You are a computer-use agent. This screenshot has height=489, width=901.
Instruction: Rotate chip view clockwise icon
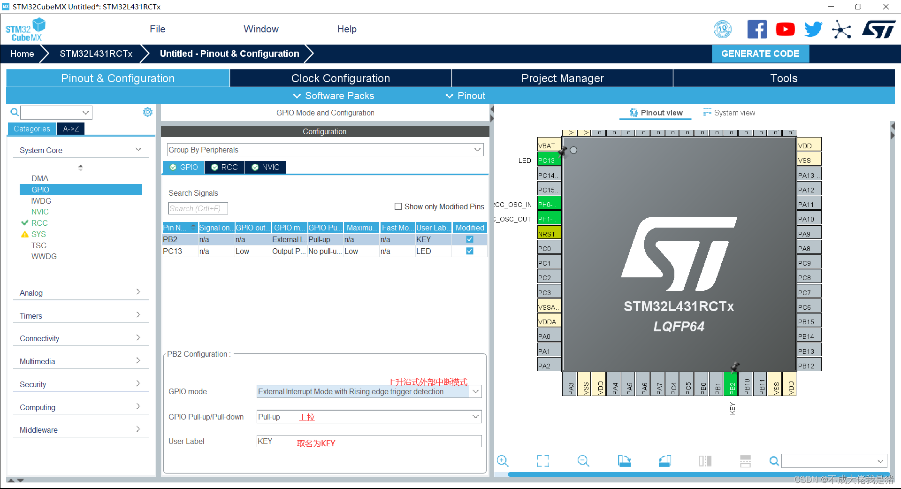coord(624,461)
